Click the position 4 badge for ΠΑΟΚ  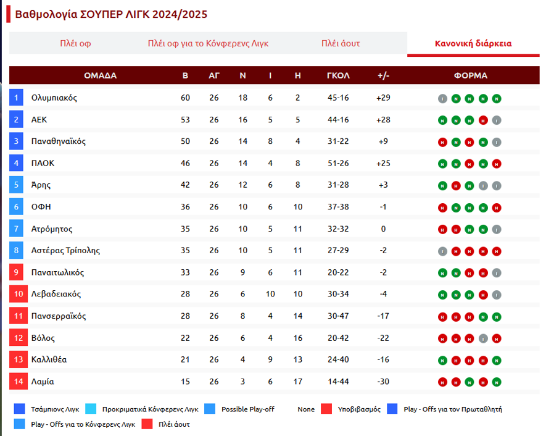click(16, 163)
